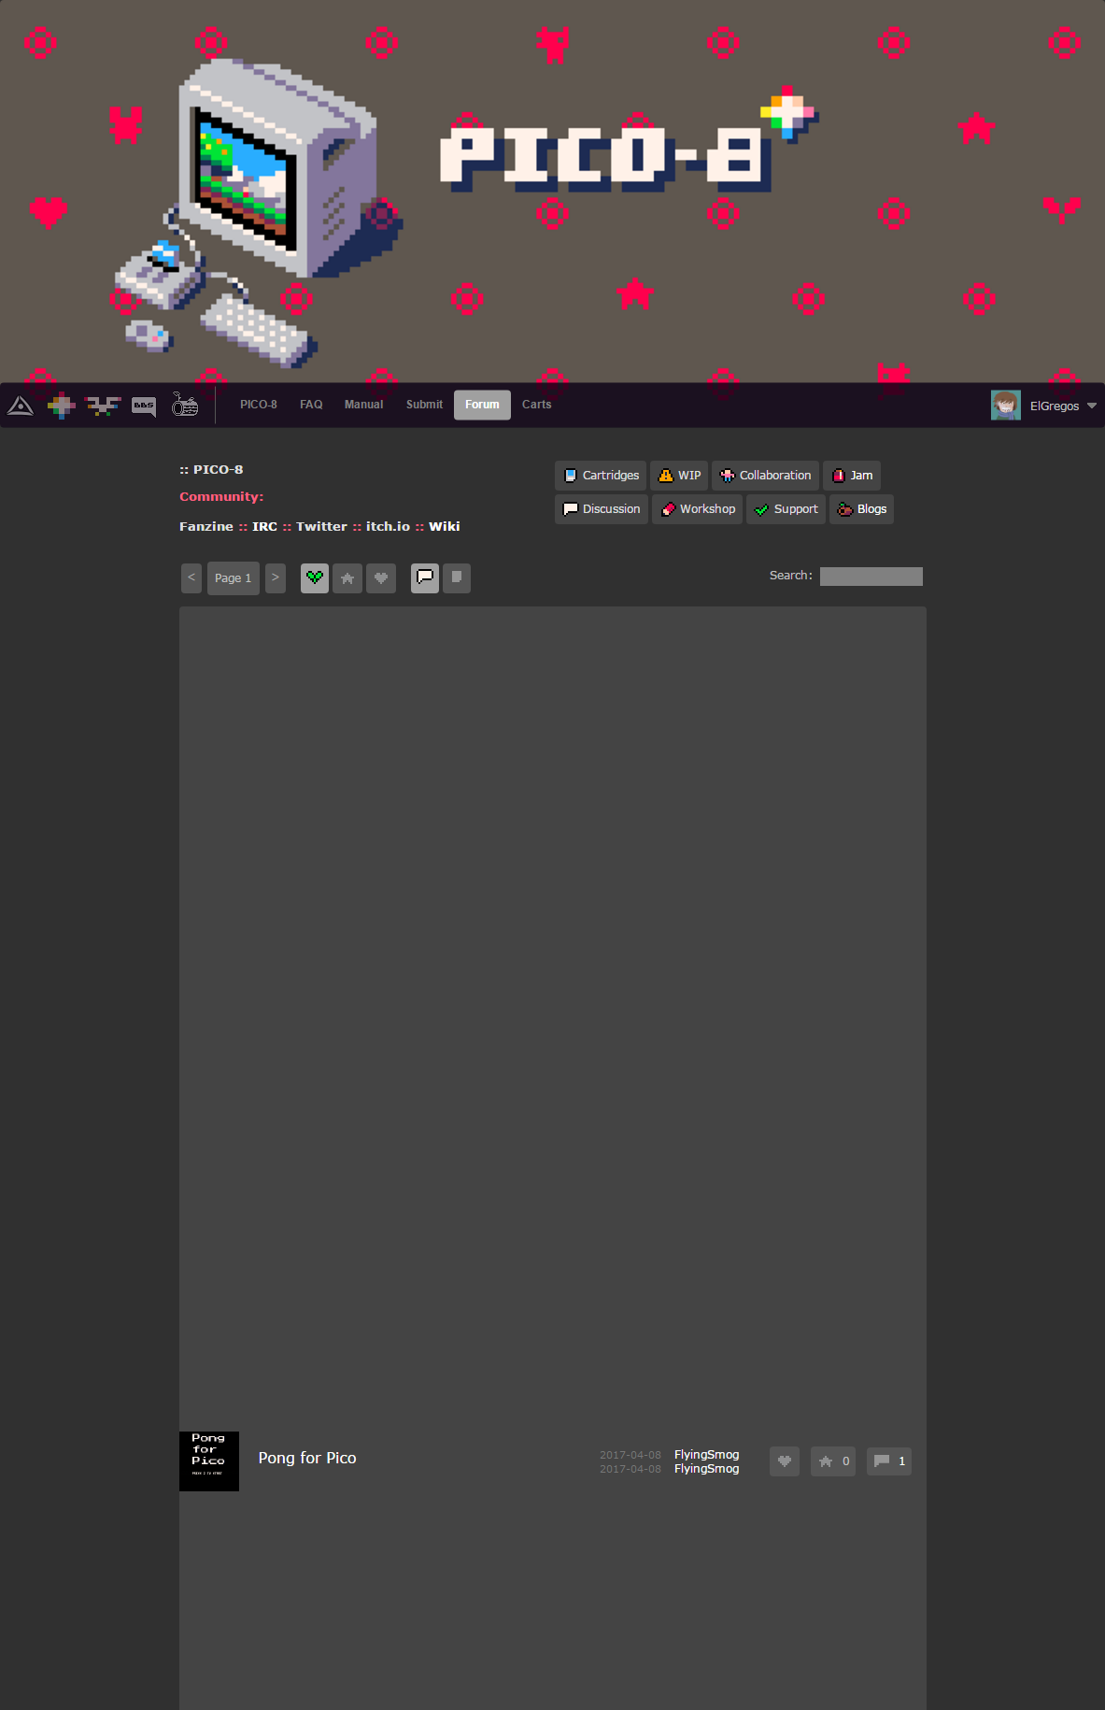Filter by Cartridges category
The height and width of the screenshot is (1710, 1105).
(x=601, y=476)
